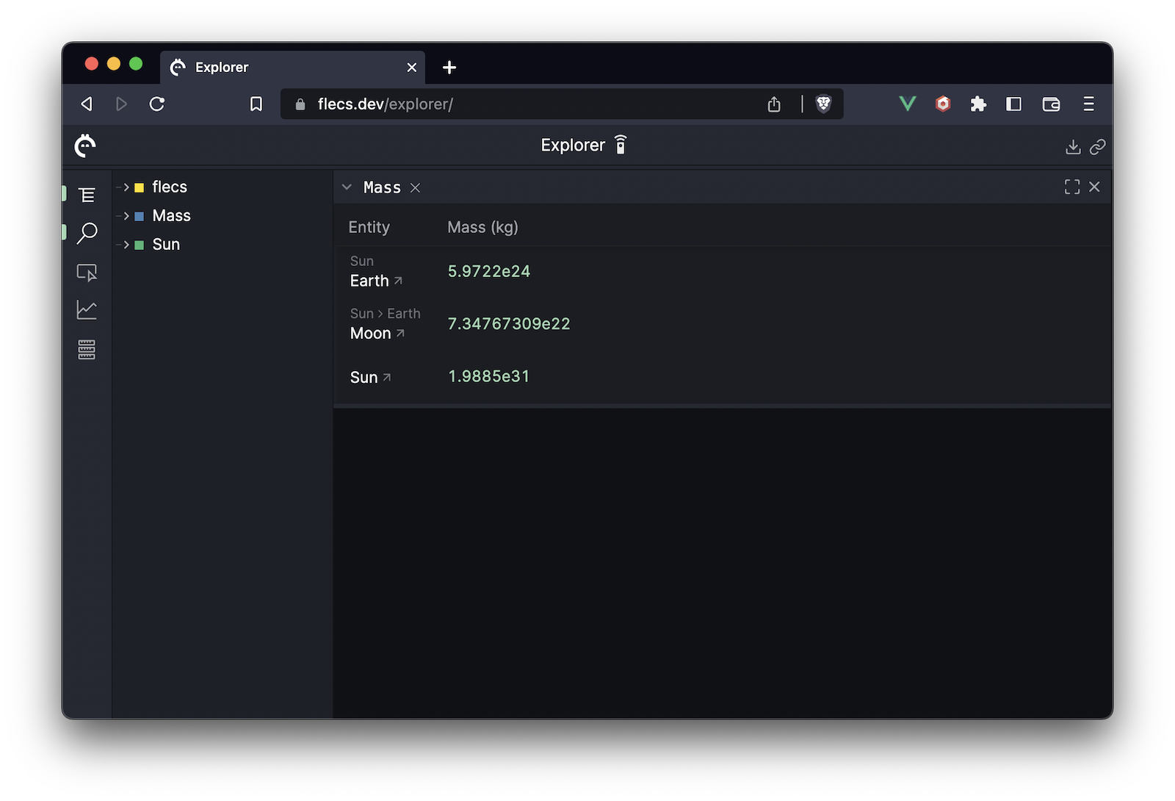The height and width of the screenshot is (801, 1175).
Task: Click the remote connection icon beside Explorer
Action: (621, 146)
